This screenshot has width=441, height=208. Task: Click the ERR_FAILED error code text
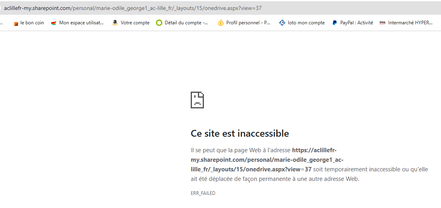coord(203,193)
